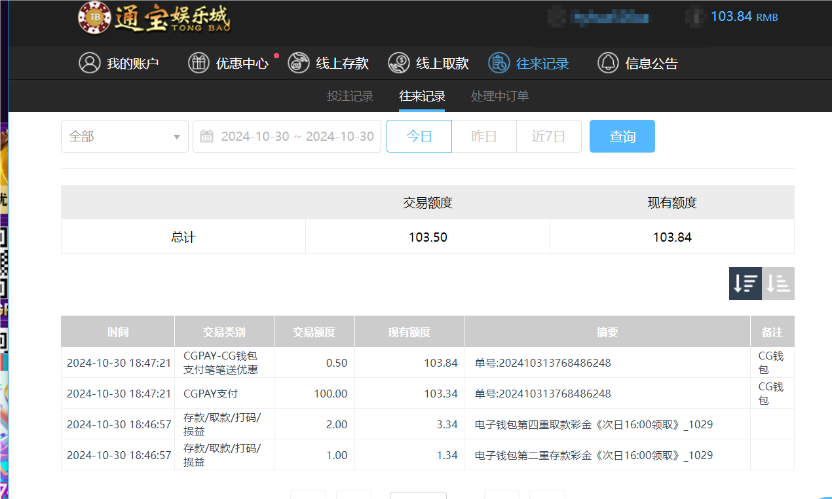
Task: Click the 优惠中心 promotions pig icon
Action: point(199,63)
